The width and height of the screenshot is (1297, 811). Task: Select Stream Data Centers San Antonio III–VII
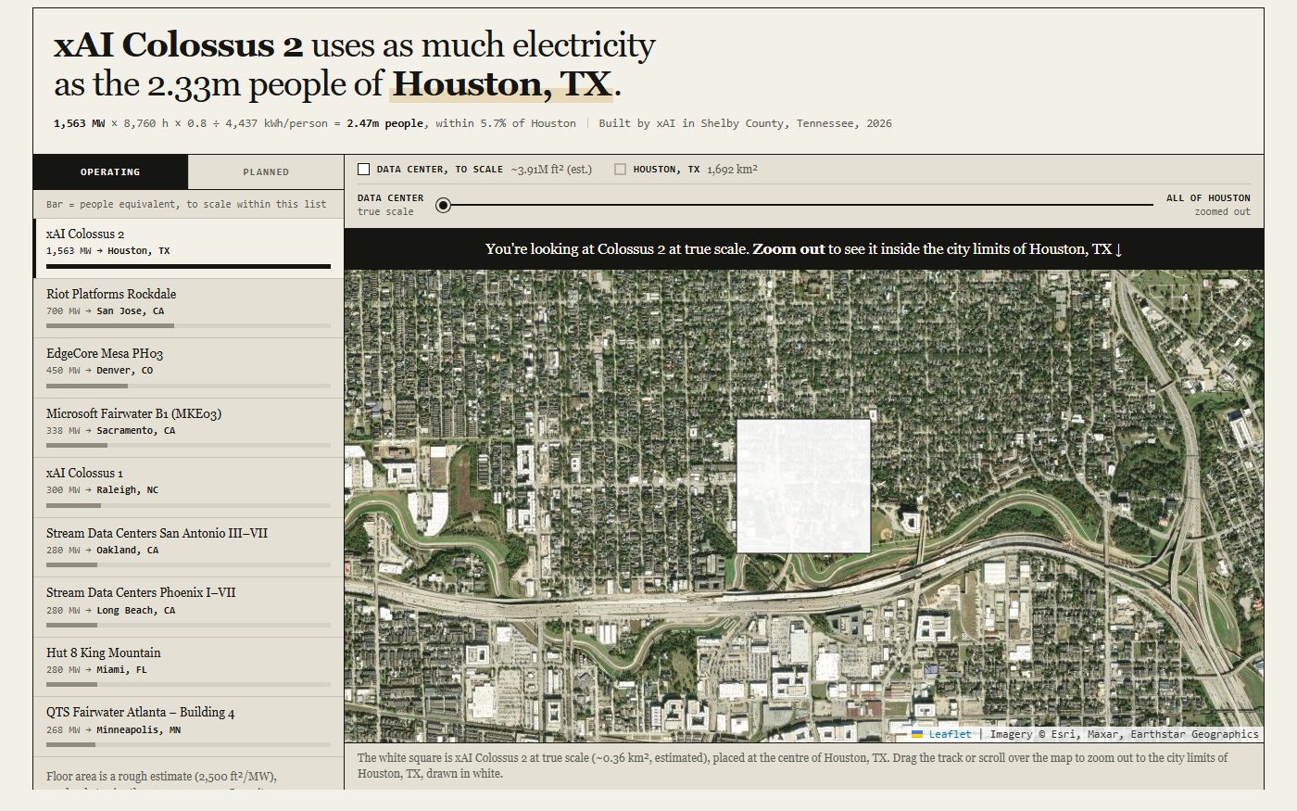coord(189,548)
